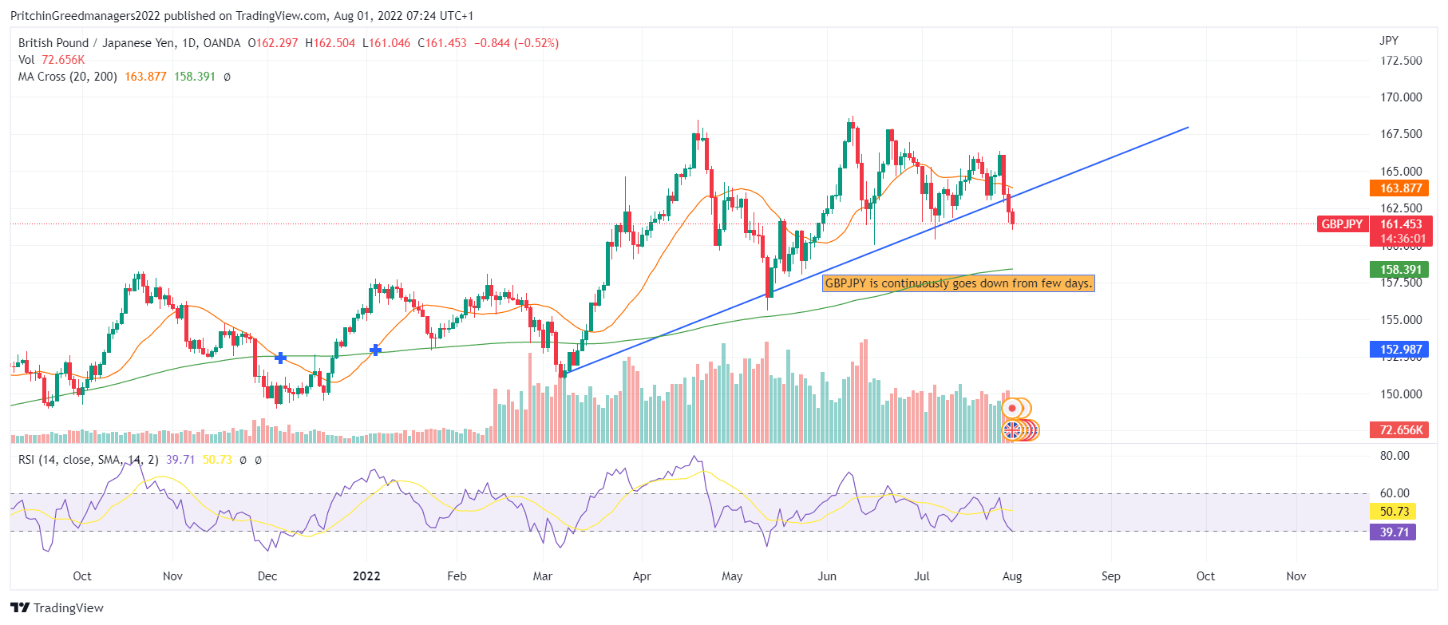Click the Dec label on the time axis
This screenshot has height=625, width=1448.
coord(267,576)
